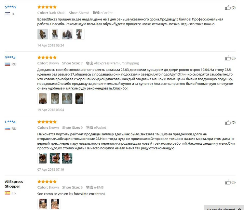Image resolution: width=244 pixels, height=210 pixels.
Task: View second photo in S***n's review
Action: (x=55, y=34)
